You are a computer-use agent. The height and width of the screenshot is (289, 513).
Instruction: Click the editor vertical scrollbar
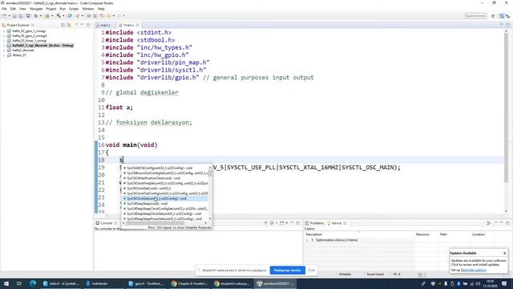507,121
